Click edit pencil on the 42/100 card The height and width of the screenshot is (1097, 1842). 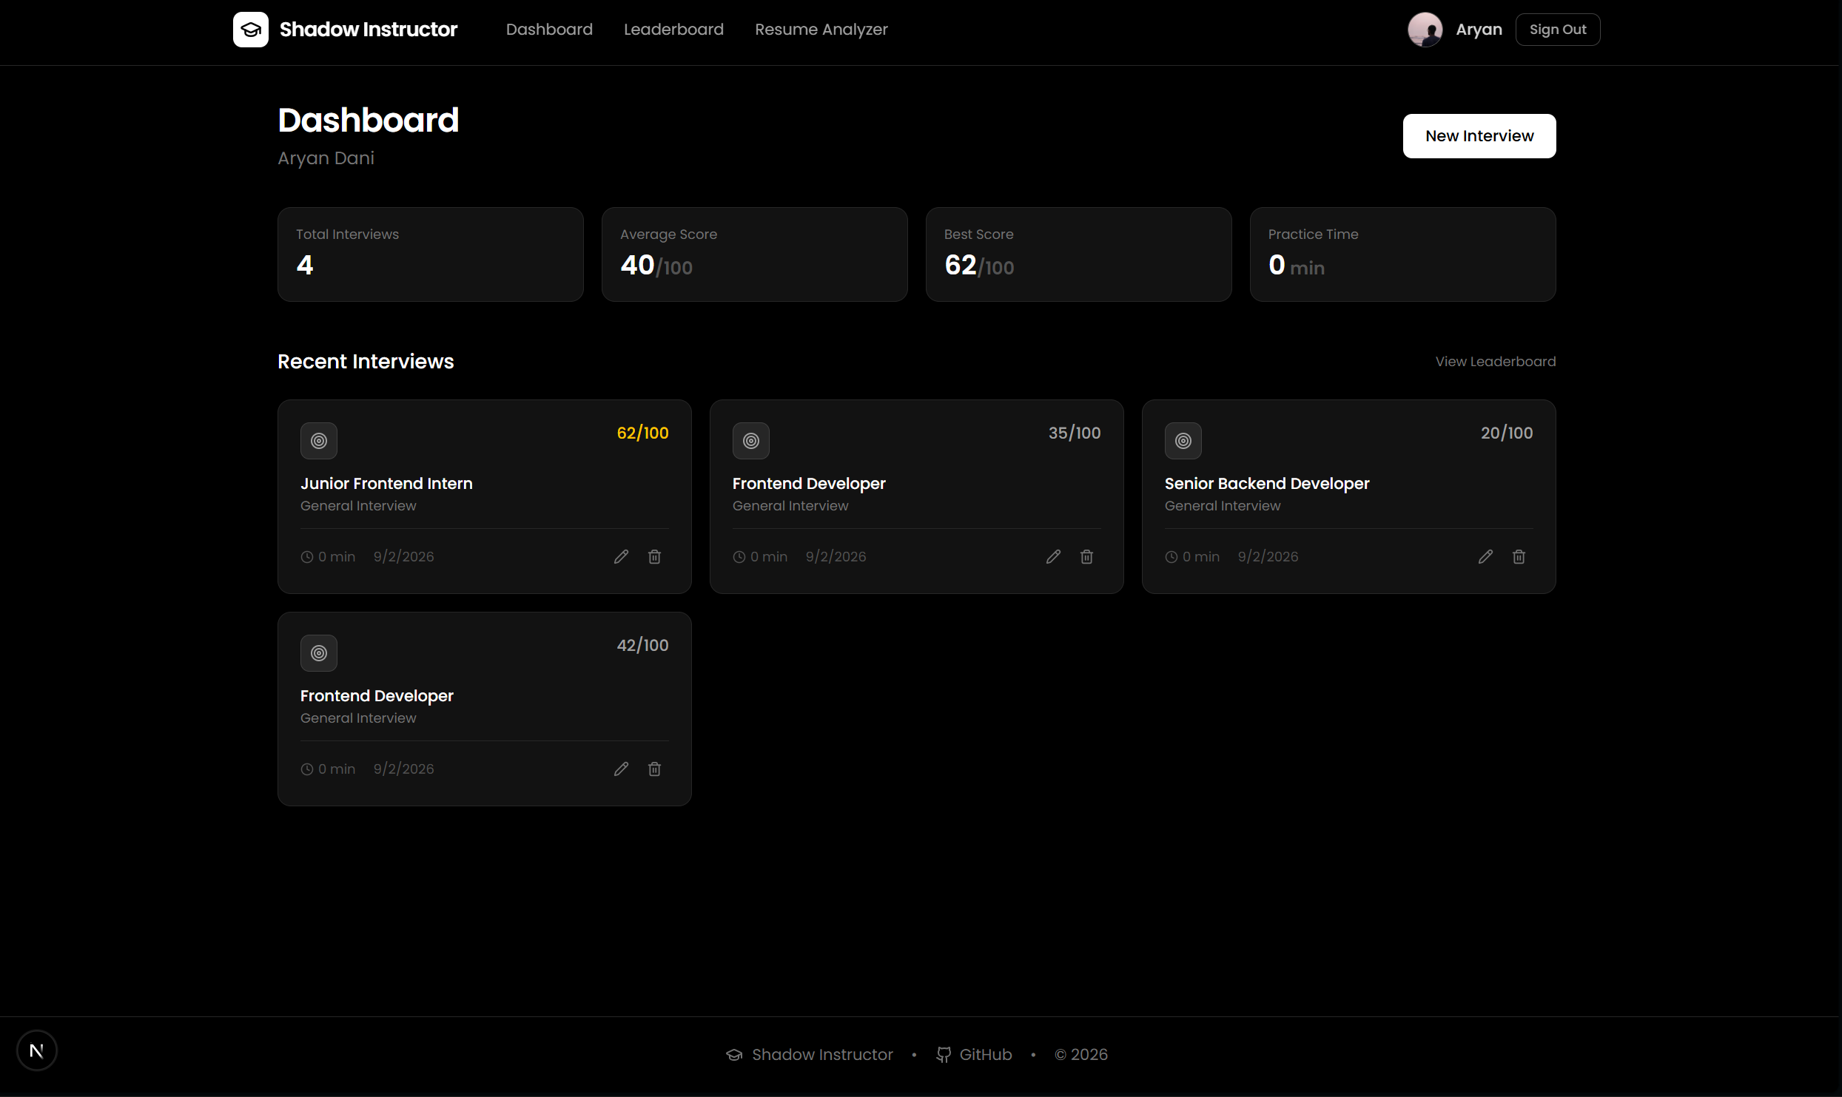pyautogui.click(x=621, y=769)
